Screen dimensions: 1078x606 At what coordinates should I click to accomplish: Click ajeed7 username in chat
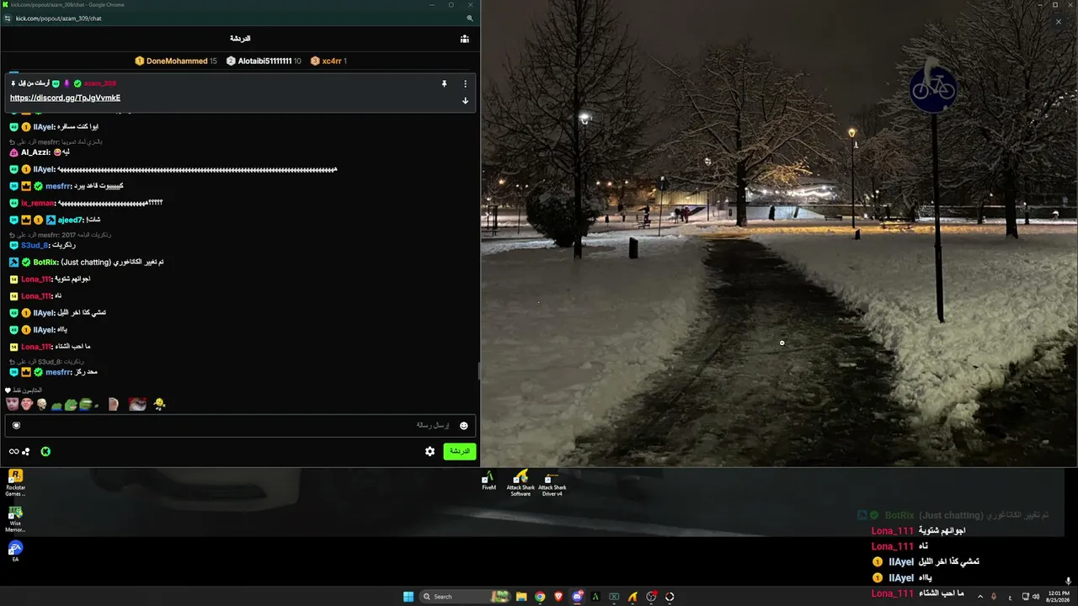(71, 220)
